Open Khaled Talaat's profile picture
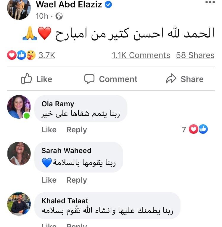This screenshot has height=227, width=222. click(x=19, y=204)
